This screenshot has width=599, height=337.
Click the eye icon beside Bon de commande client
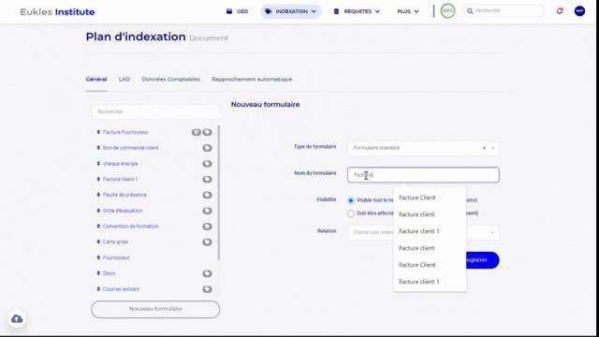pos(207,148)
